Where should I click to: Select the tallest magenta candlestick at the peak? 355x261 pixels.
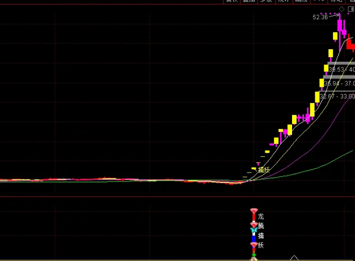pyautogui.click(x=340, y=25)
